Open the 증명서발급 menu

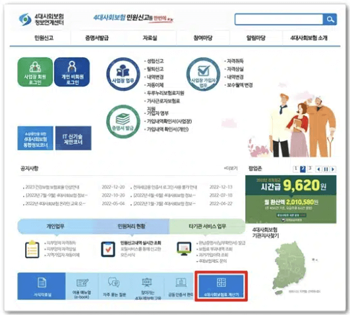pyautogui.click(x=97, y=38)
